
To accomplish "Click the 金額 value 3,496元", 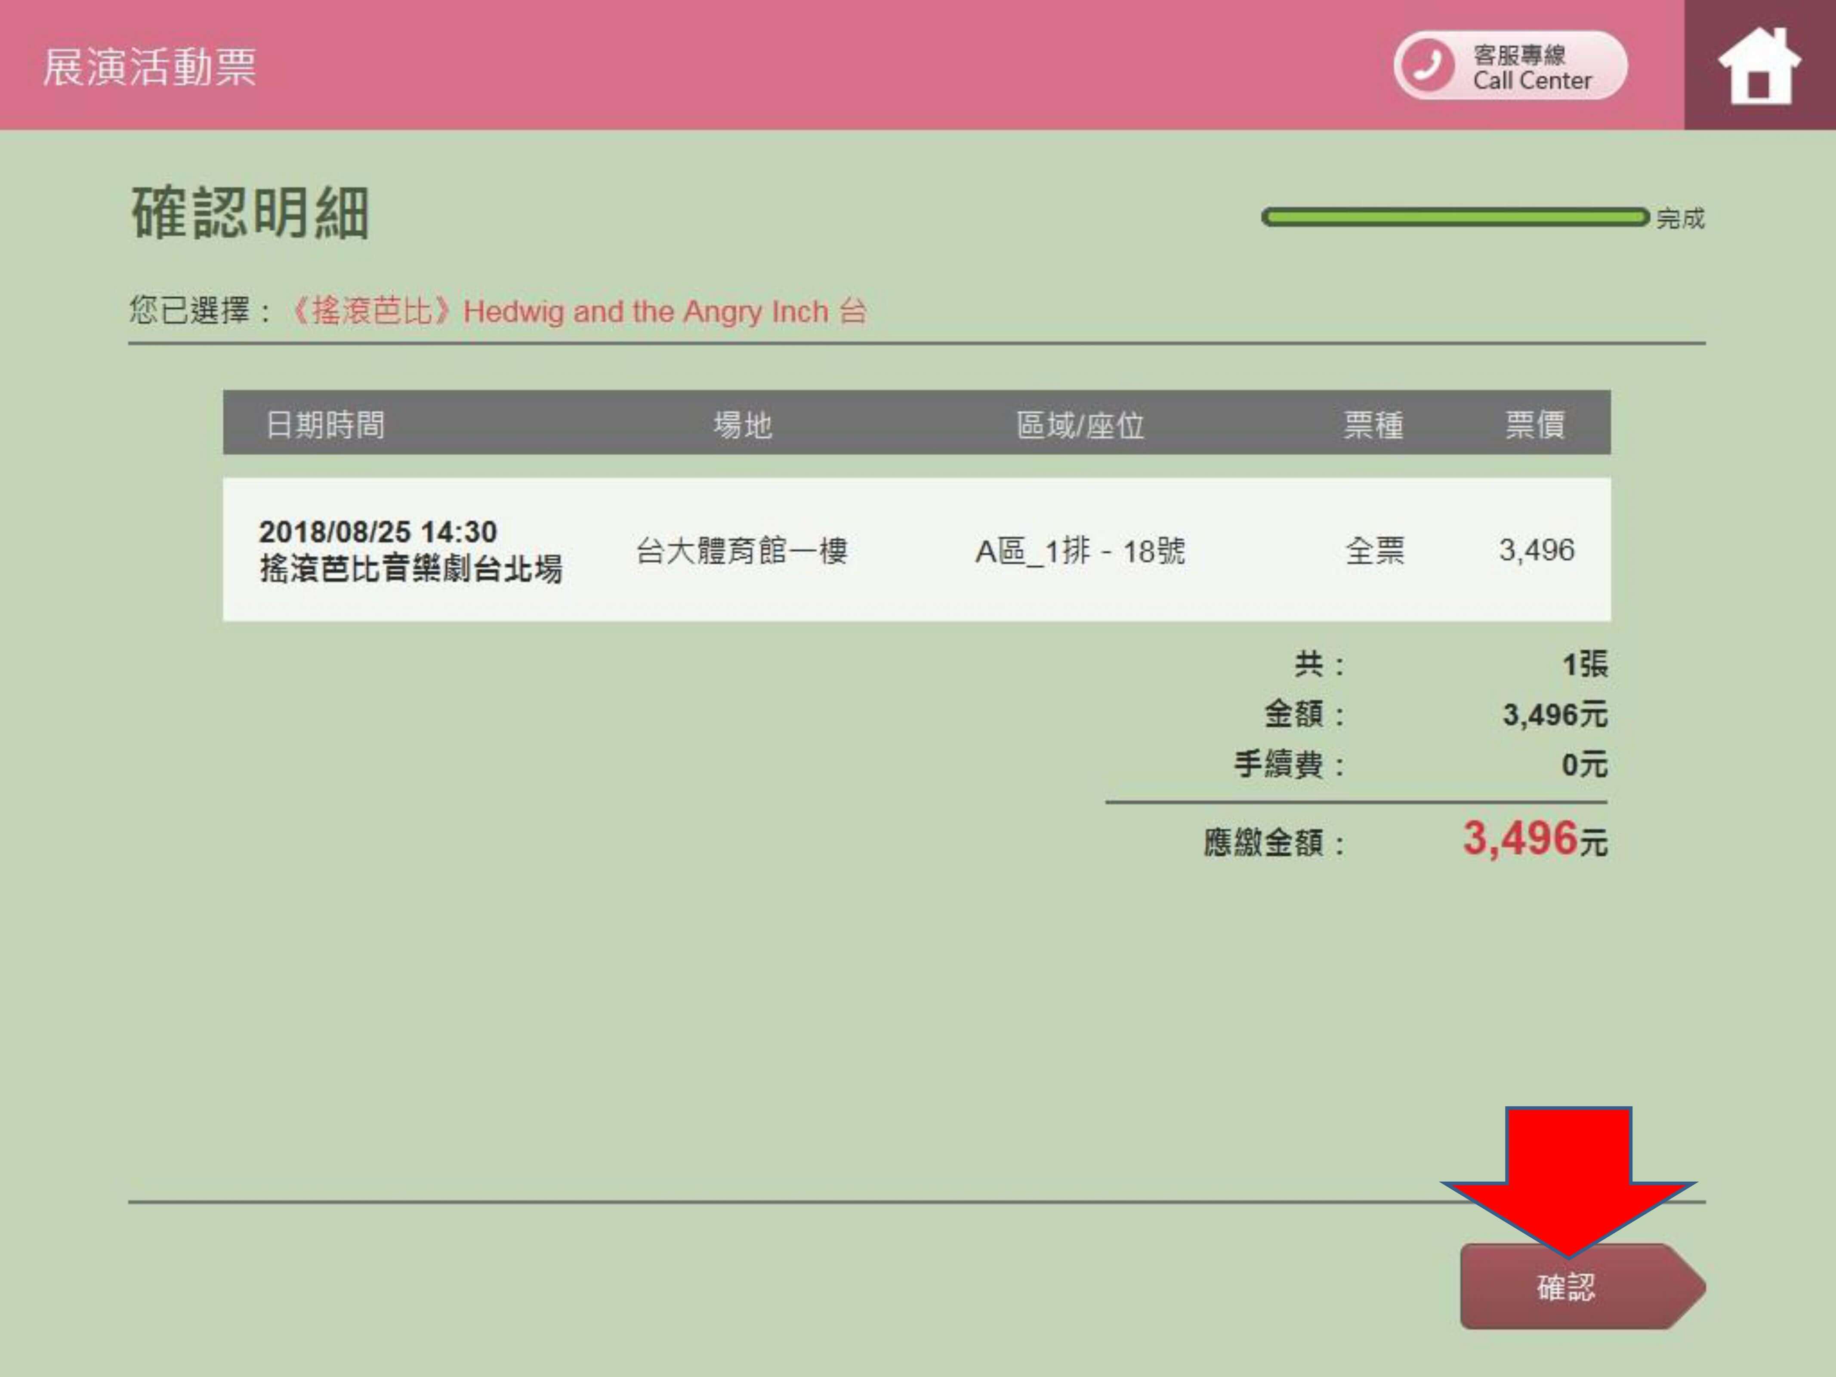I will click(1555, 714).
